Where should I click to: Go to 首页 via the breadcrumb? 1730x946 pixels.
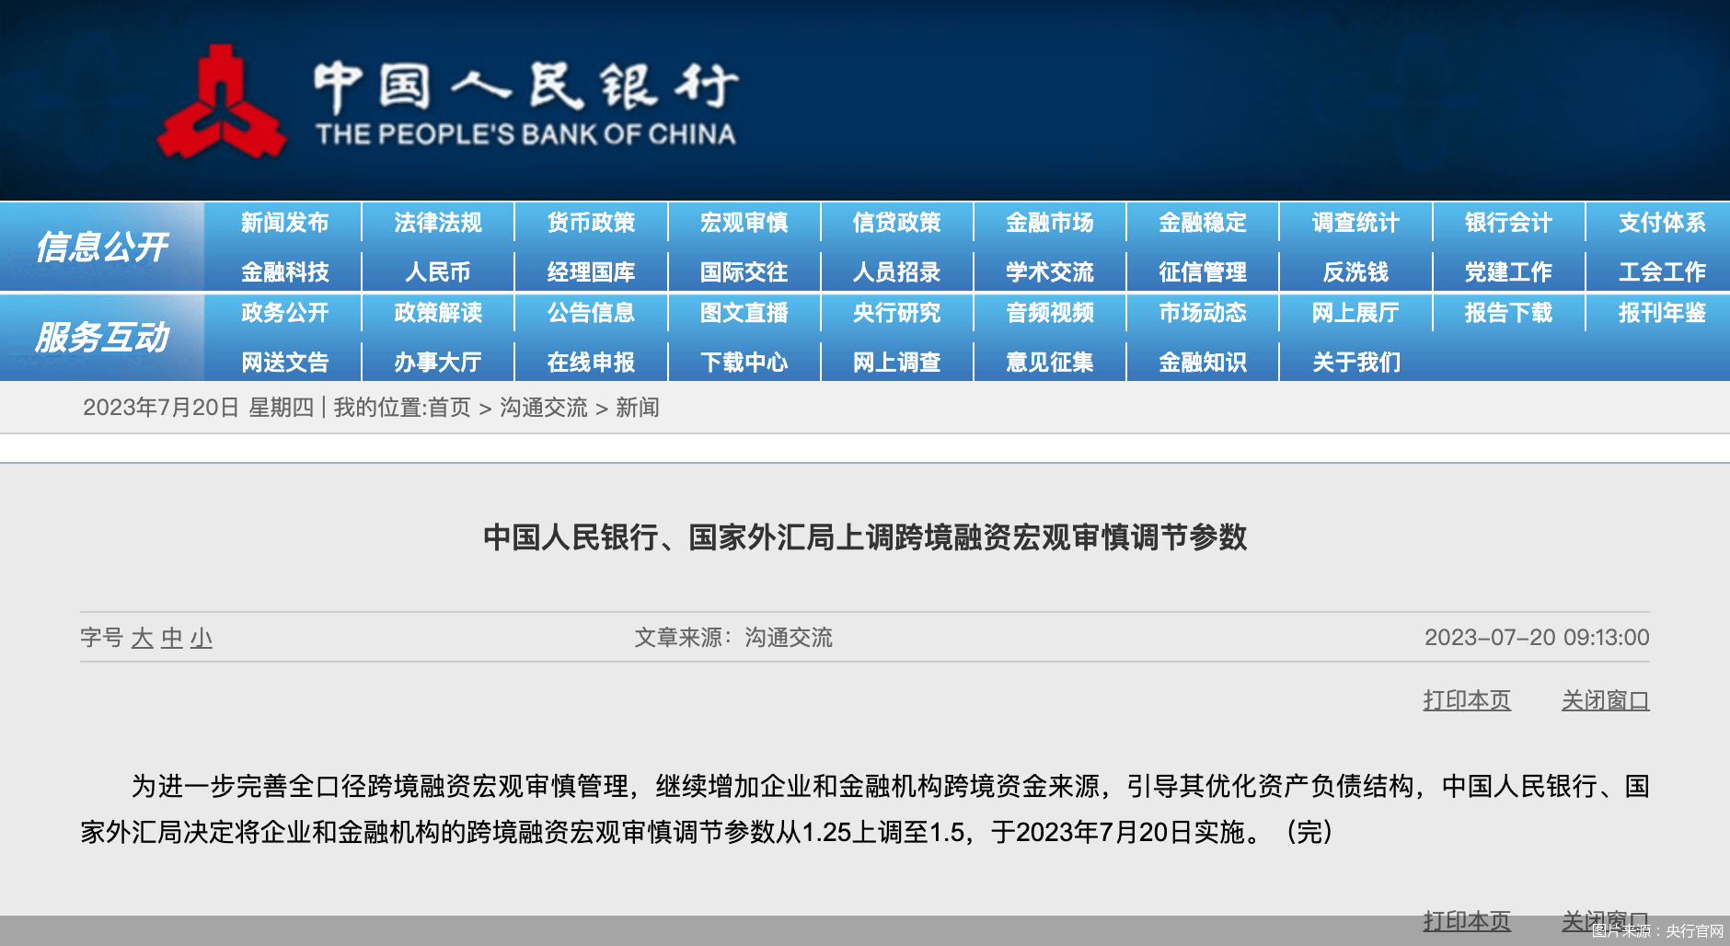(448, 407)
